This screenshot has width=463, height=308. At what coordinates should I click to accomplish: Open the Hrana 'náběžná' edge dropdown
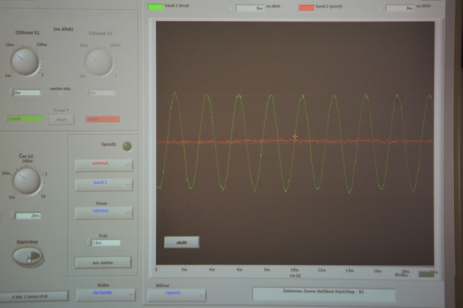pos(104,213)
